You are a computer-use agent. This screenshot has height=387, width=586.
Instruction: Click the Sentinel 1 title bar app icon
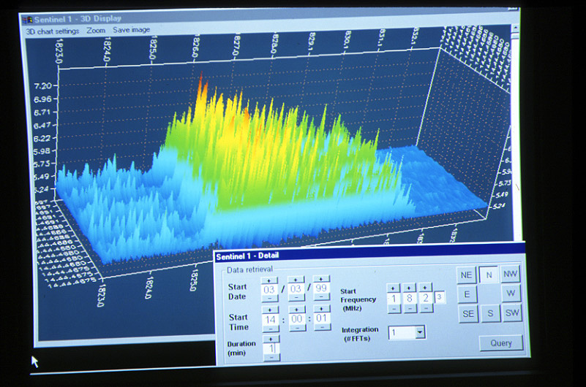click(27, 19)
